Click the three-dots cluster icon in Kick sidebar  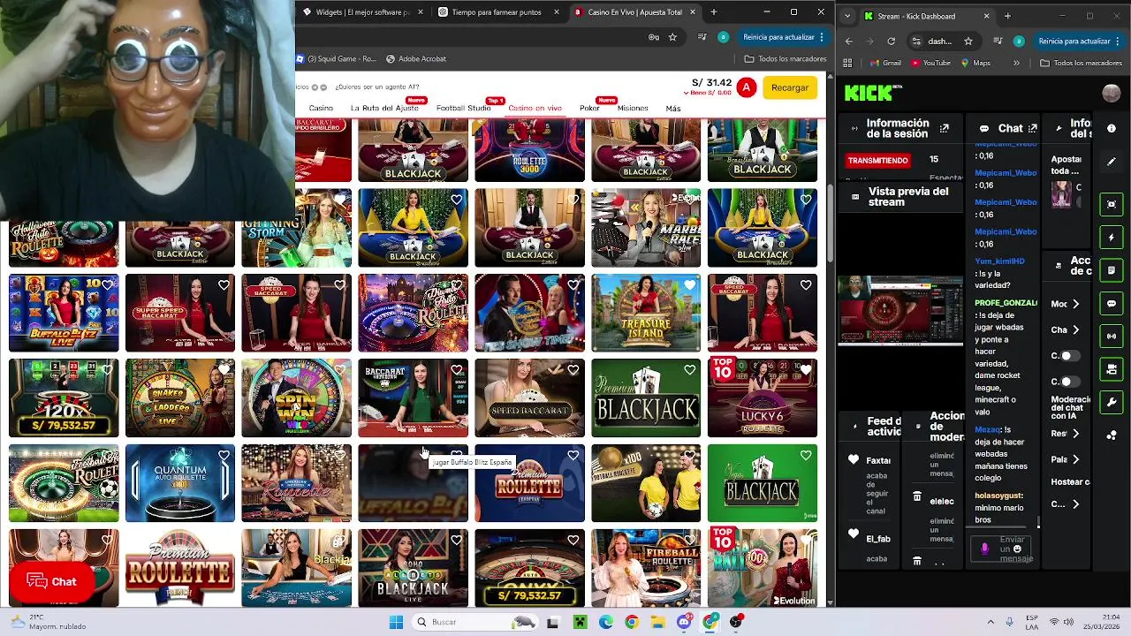click(x=1112, y=435)
